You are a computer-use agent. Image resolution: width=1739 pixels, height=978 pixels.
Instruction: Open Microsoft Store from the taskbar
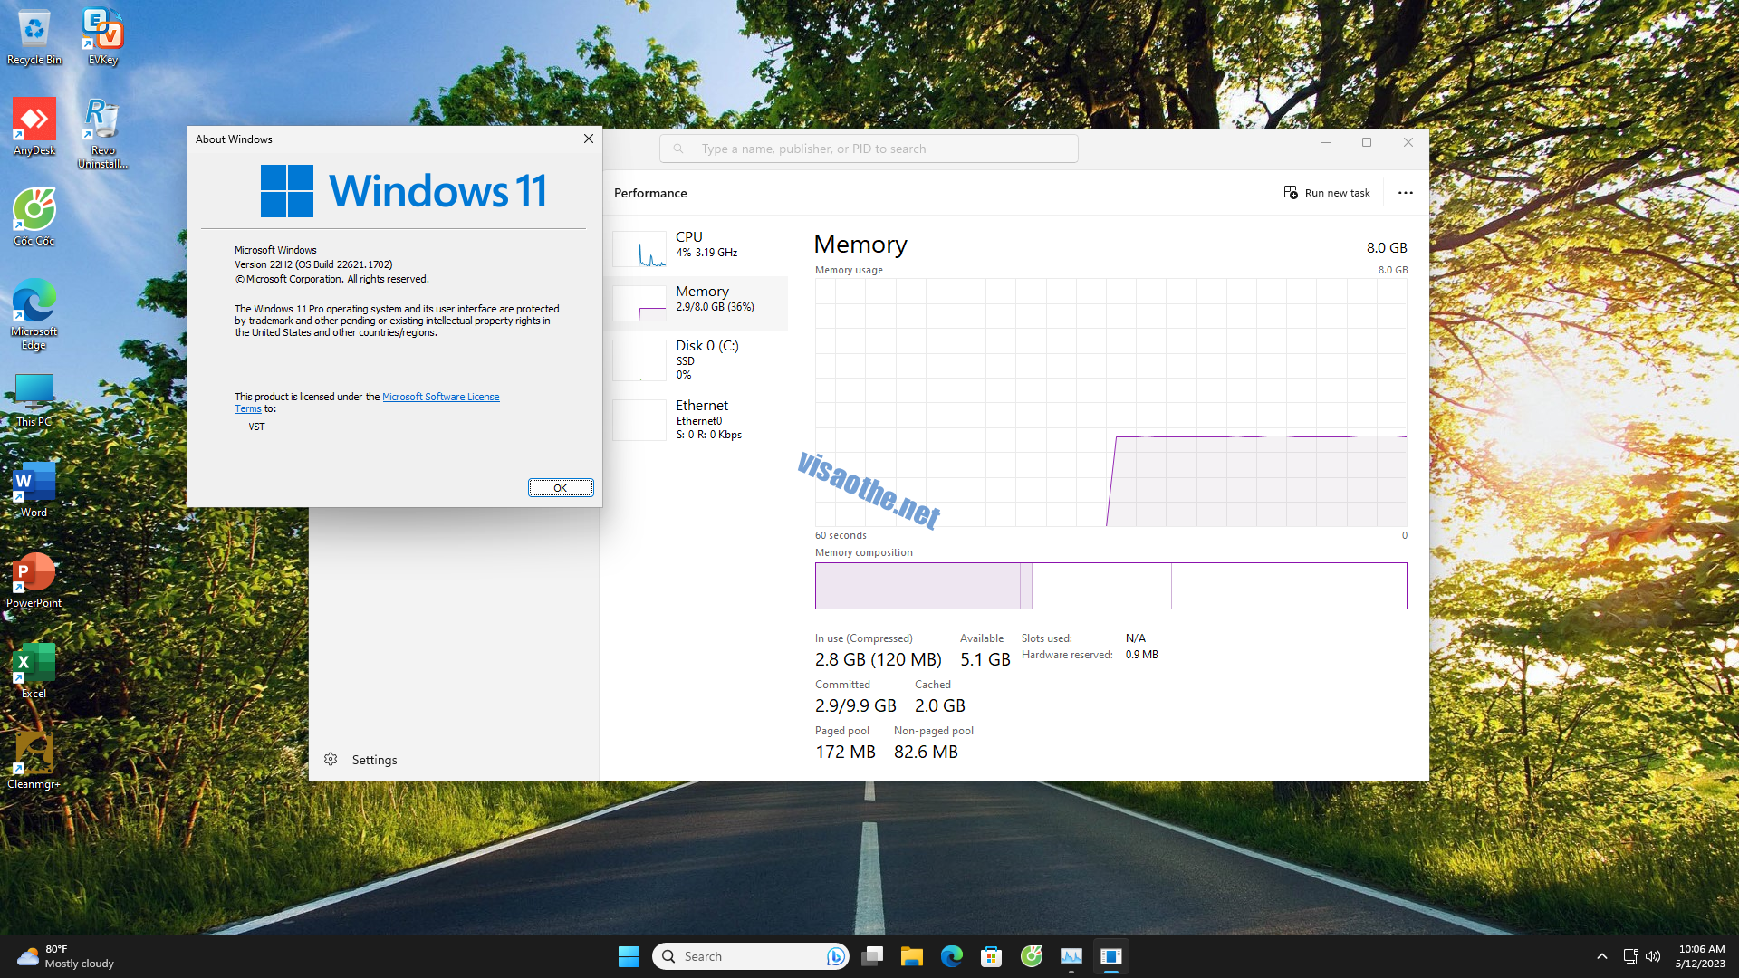(x=992, y=956)
